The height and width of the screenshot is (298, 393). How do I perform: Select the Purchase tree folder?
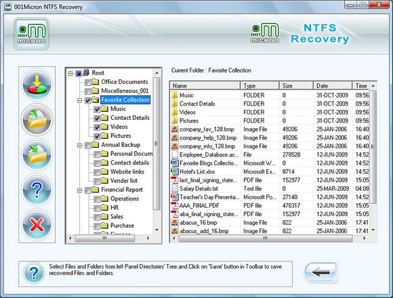coord(122,226)
